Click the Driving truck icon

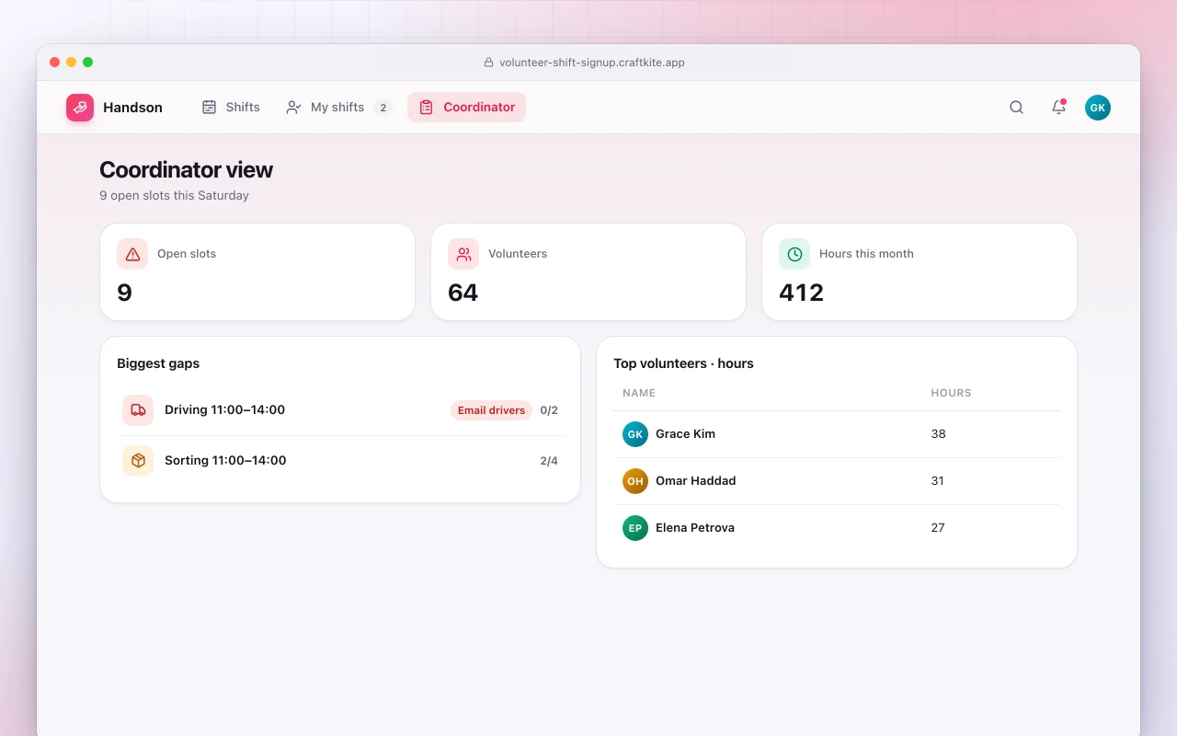tap(138, 410)
